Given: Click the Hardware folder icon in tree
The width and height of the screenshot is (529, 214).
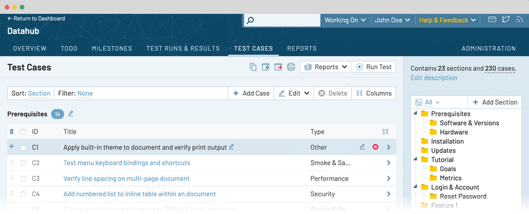Looking at the screenshot, I should [x=433, y=132].
